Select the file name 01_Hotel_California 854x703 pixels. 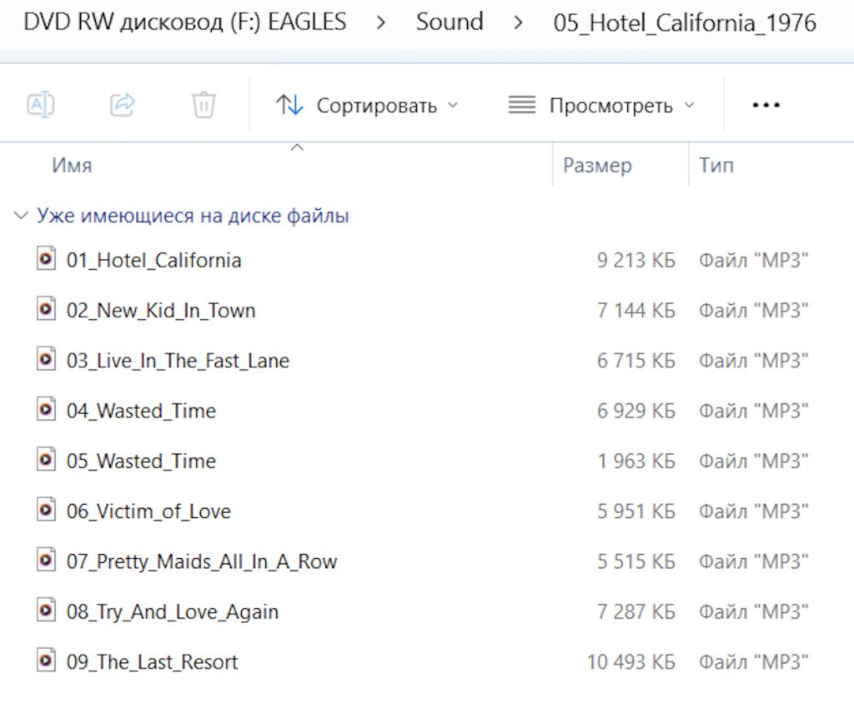[153, 260]
